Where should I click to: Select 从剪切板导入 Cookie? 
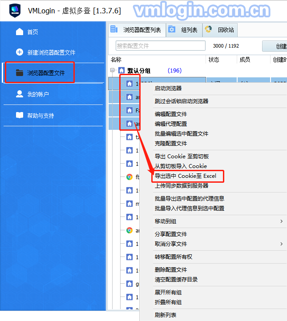[x=181, y=166]
